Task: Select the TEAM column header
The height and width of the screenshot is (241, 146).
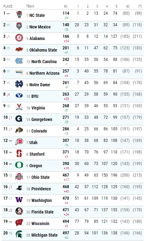Action: pyautogui.click(x=30, y=6)
